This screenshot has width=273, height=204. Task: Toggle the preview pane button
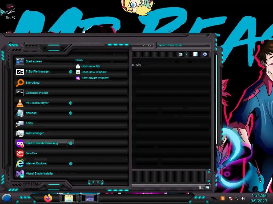coord(195,54)
